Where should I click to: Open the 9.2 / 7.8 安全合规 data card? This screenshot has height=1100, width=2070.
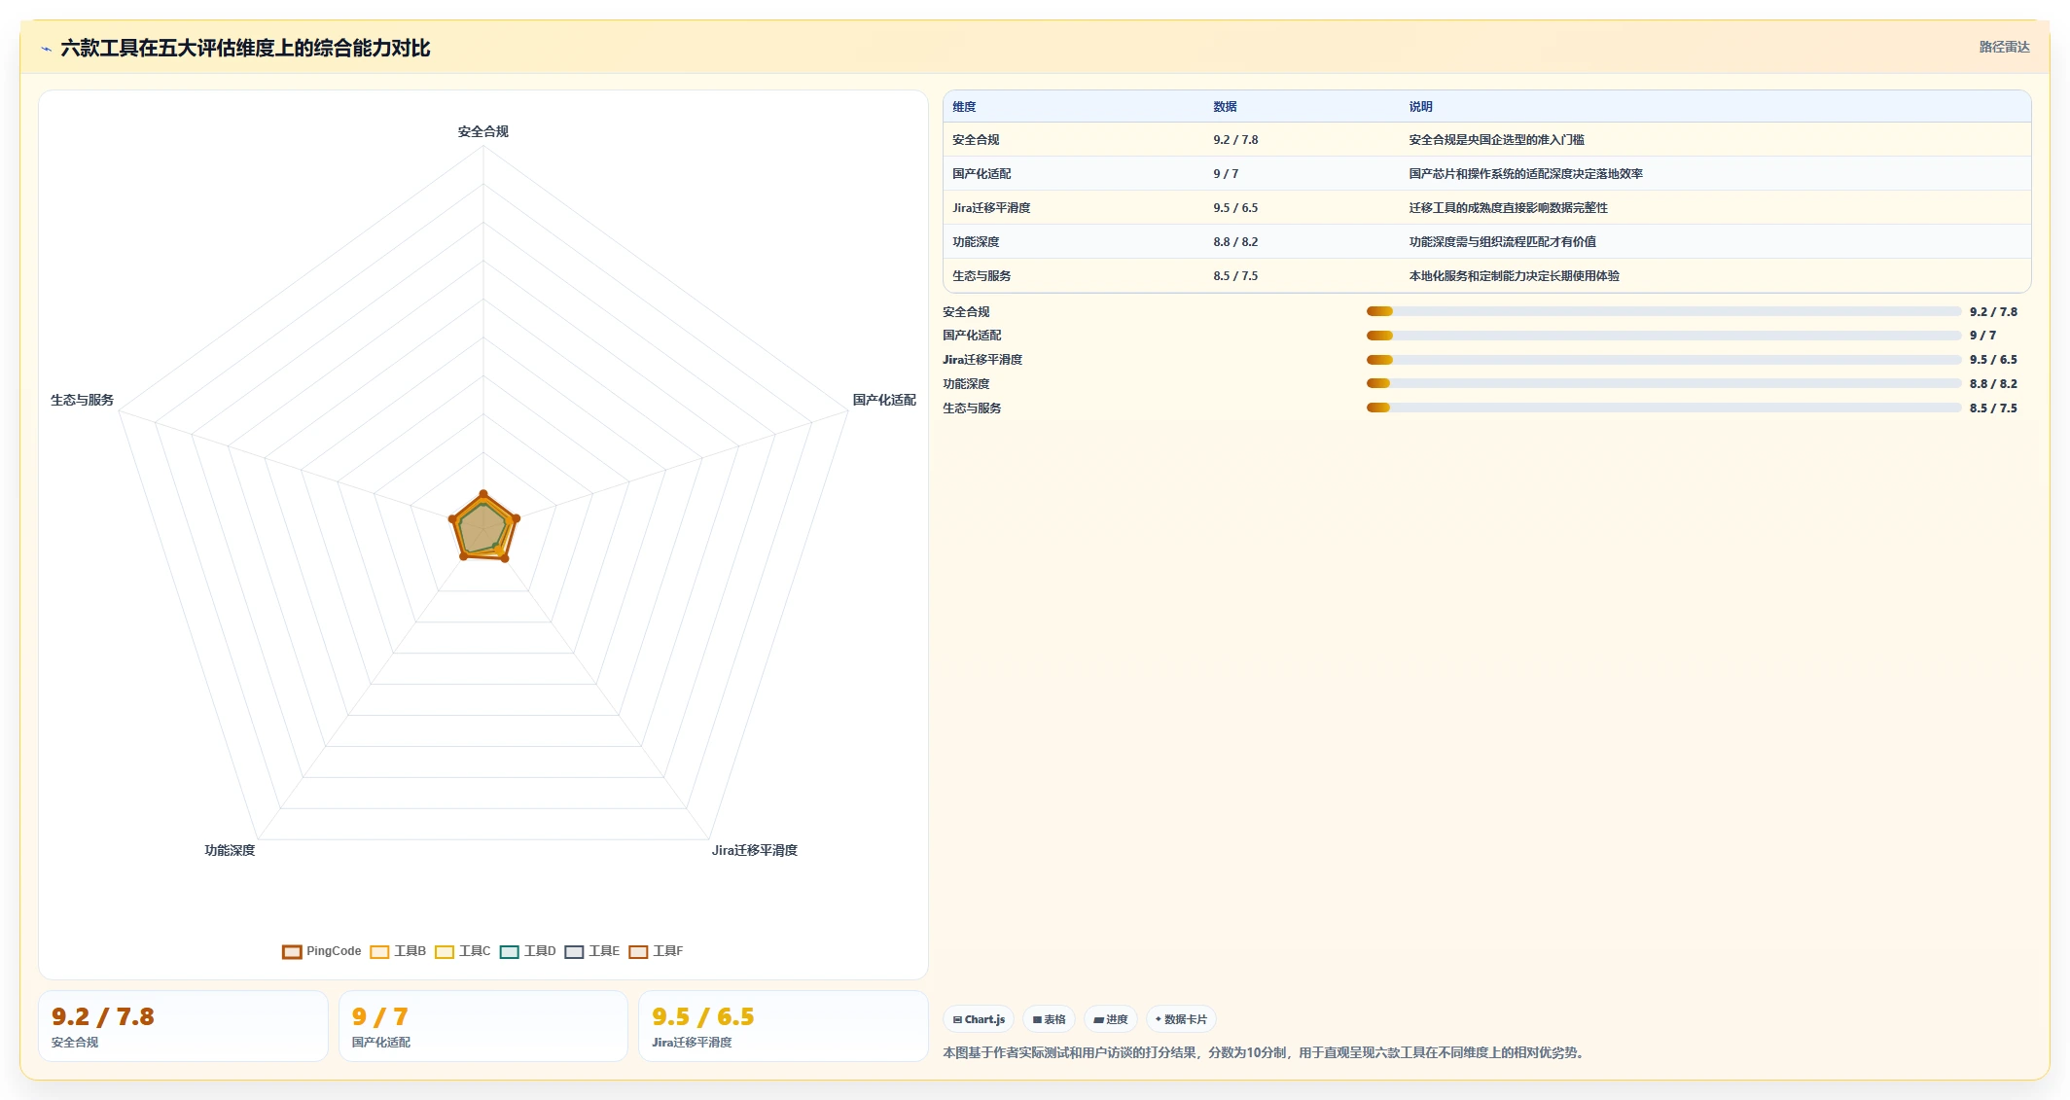coord(183,1026)
